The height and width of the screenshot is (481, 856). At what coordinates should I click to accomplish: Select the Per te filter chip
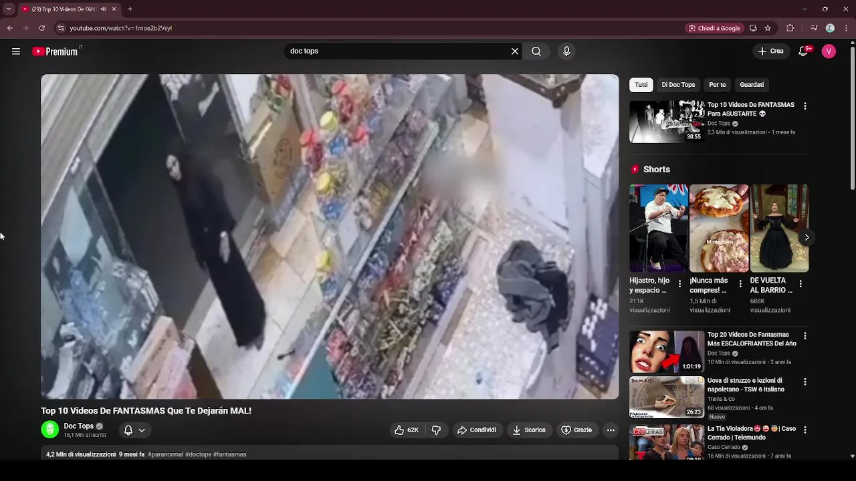pos(718,85)
